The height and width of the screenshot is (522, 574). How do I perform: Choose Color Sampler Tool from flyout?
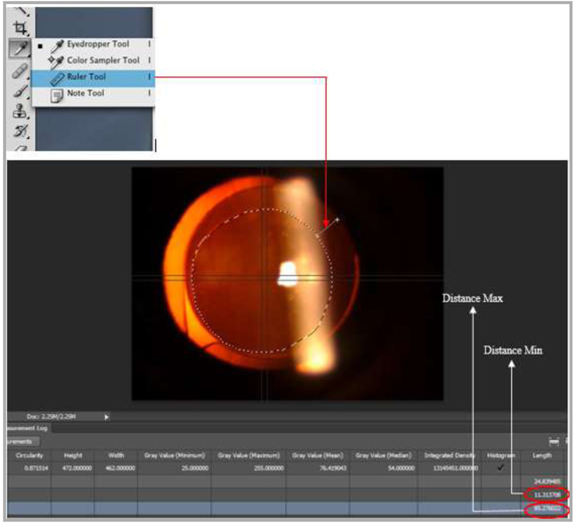coord(103,60)
